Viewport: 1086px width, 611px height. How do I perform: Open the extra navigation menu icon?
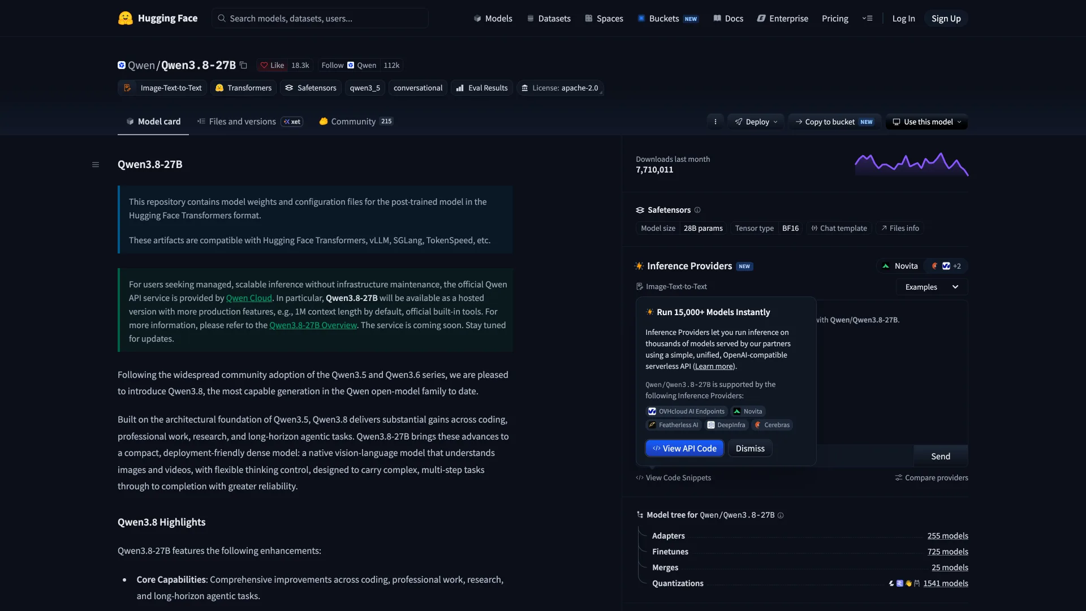(867, 18)
